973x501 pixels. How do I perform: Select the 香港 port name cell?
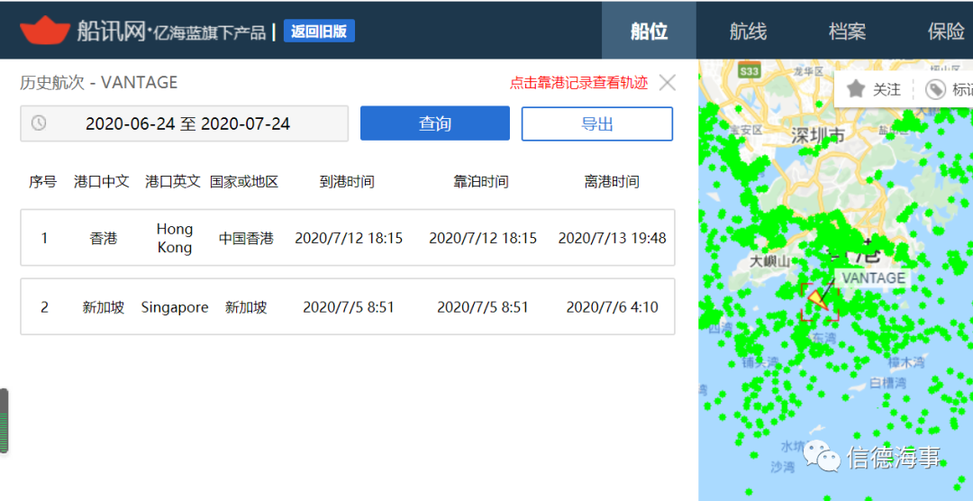pos(103,239)
